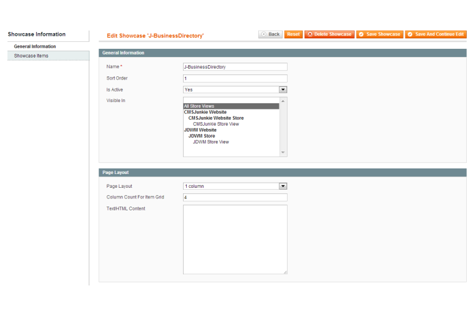The image size is (470, 313).
Task: Open the Page Layout dropdown
Action: pyautogui.click(x=235, y=186)
